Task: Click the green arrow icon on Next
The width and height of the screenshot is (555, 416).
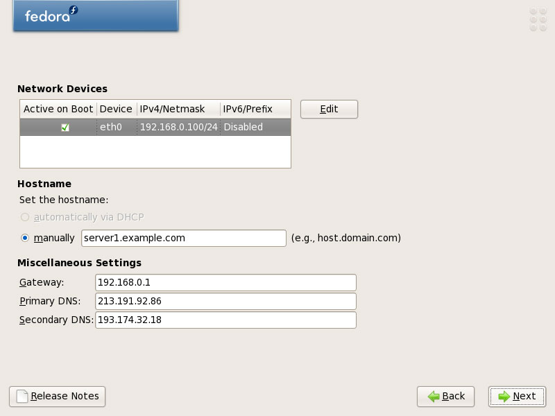Action: (x=504, y=397)
